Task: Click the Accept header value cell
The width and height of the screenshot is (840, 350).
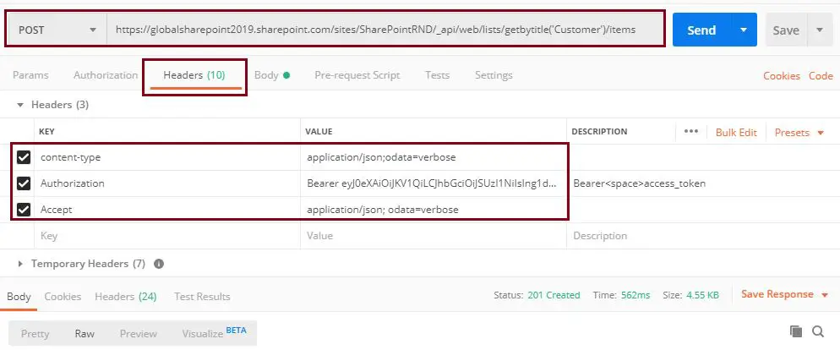Action: coord(433,210)
